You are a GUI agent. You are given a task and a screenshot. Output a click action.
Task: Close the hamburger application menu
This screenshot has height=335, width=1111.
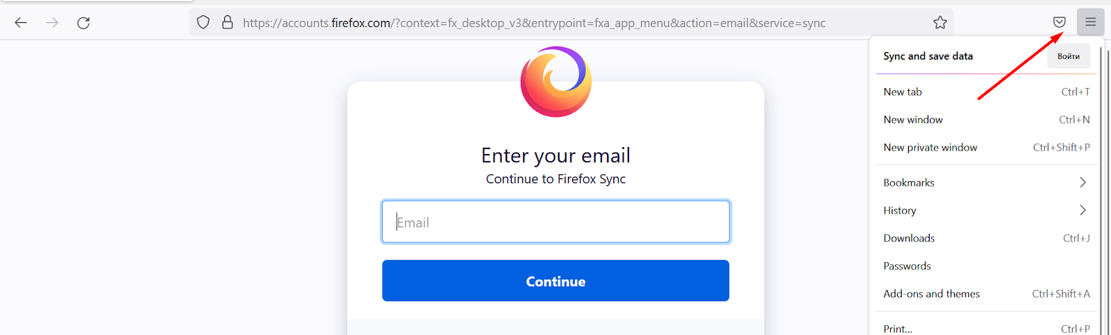(1091, 22)
